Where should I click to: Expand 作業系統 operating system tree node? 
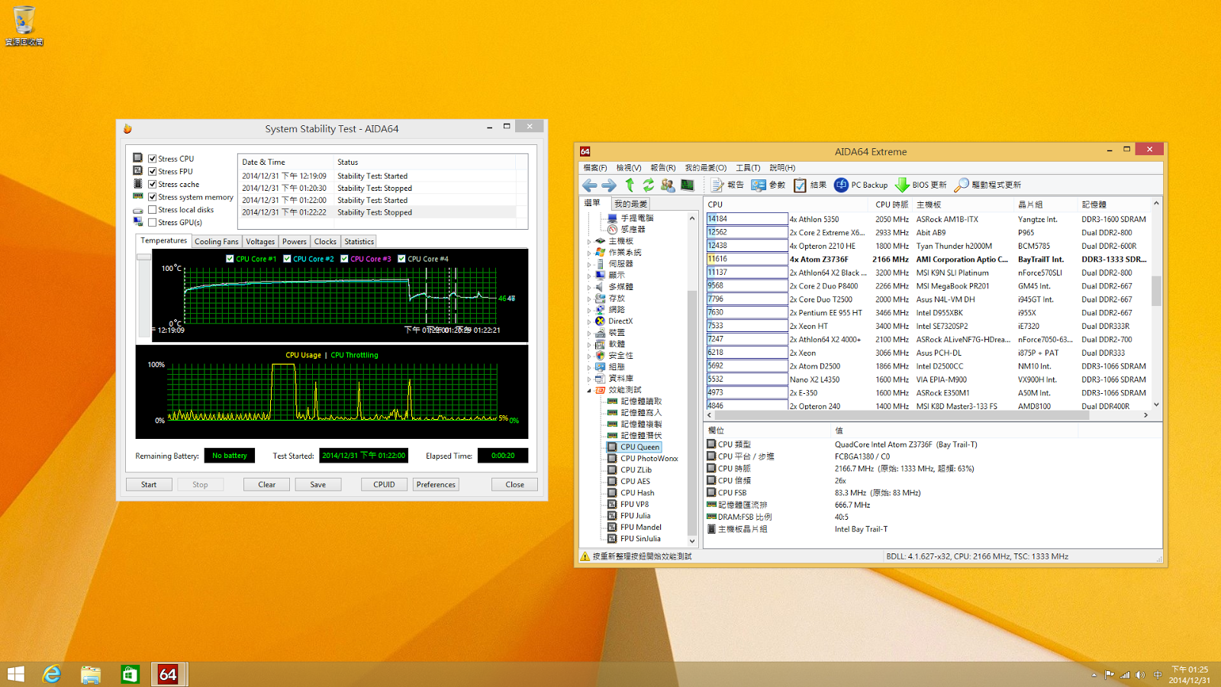click(589, 253)
